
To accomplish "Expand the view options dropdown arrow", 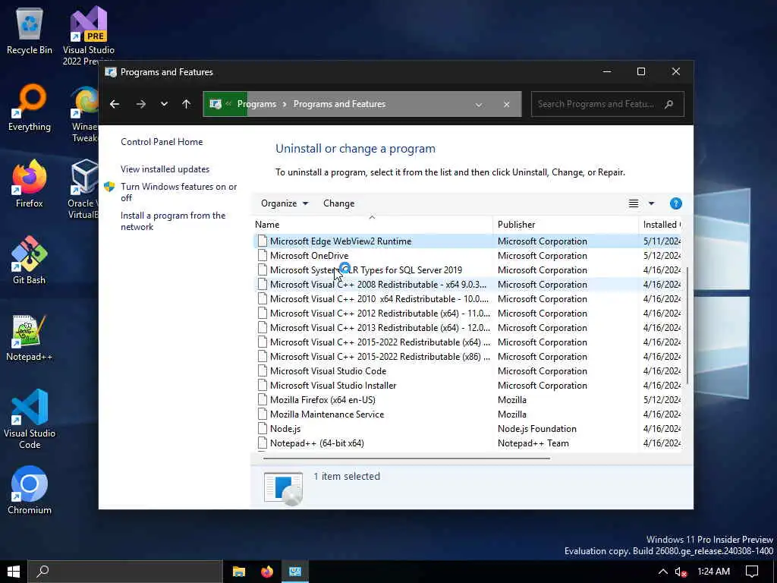I will click(x=651, y=203).
